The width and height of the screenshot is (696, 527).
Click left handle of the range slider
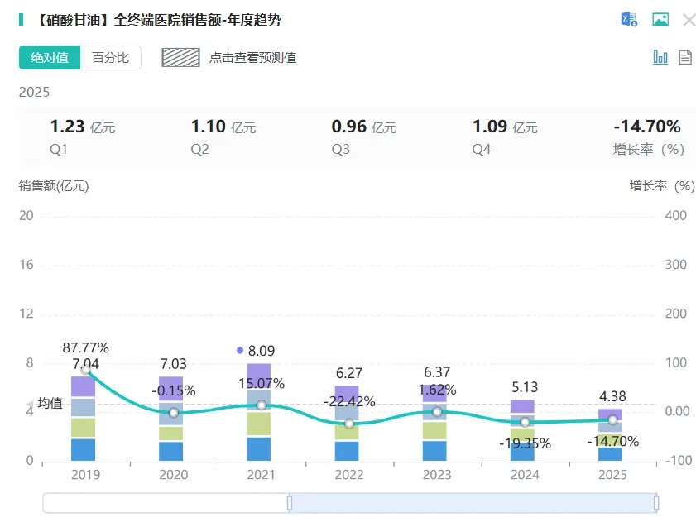coord(290,502)
